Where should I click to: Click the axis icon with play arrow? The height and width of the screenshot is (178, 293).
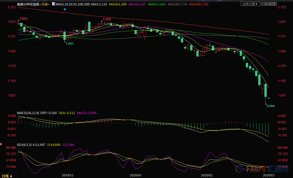click(x=271, y=4)
